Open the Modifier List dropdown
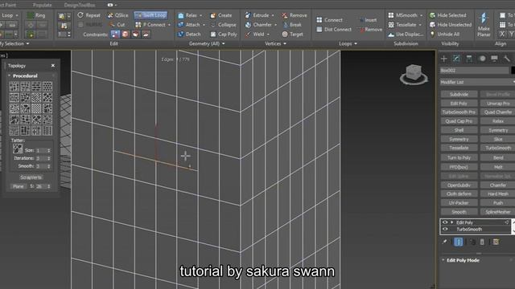Image resolution: width=515 pixels, height=289 pixels. click(x=477, y=82)
